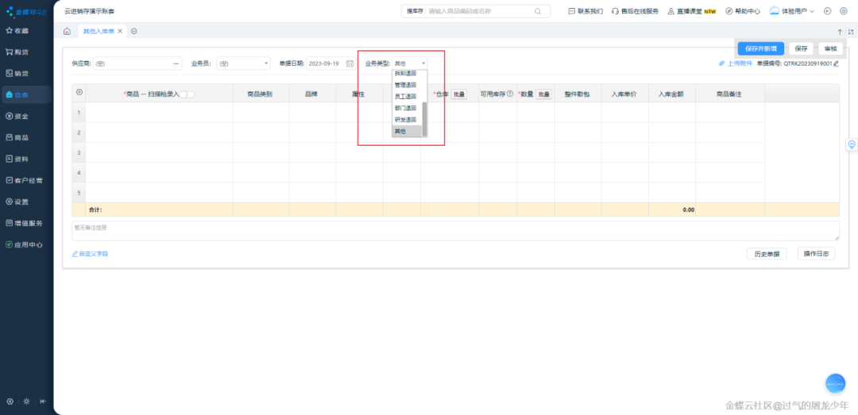858x415 pixels.
Task: Select 拆卸退回 from the dropdown list
Action: [405, 74]
